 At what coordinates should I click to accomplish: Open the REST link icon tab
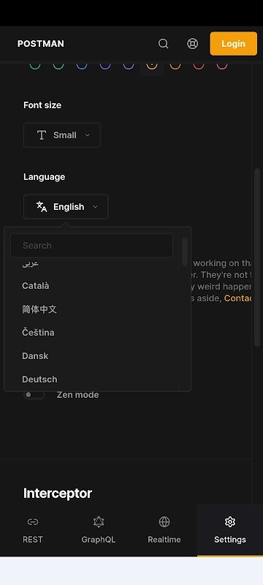tap(33, 521)
